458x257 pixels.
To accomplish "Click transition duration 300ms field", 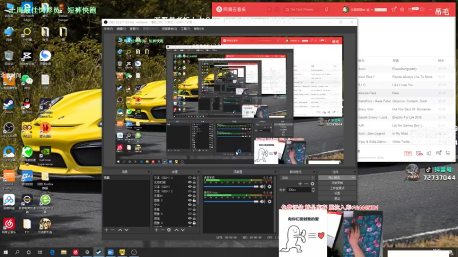I will pyautogui.click(x=299, y=190).
